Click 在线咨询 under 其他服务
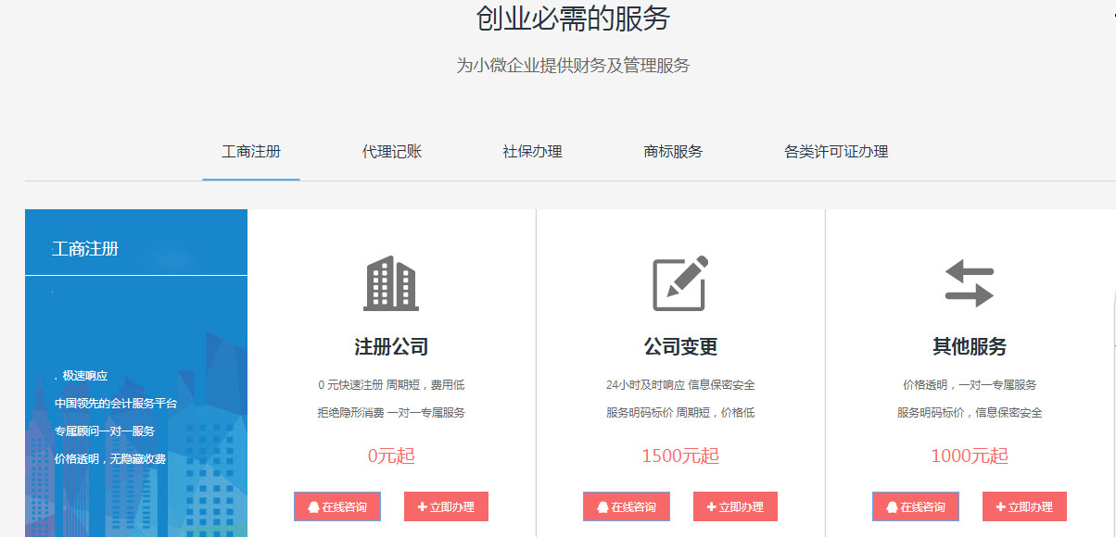Viewport: 1116px width, 537px height. click(916, 506)
